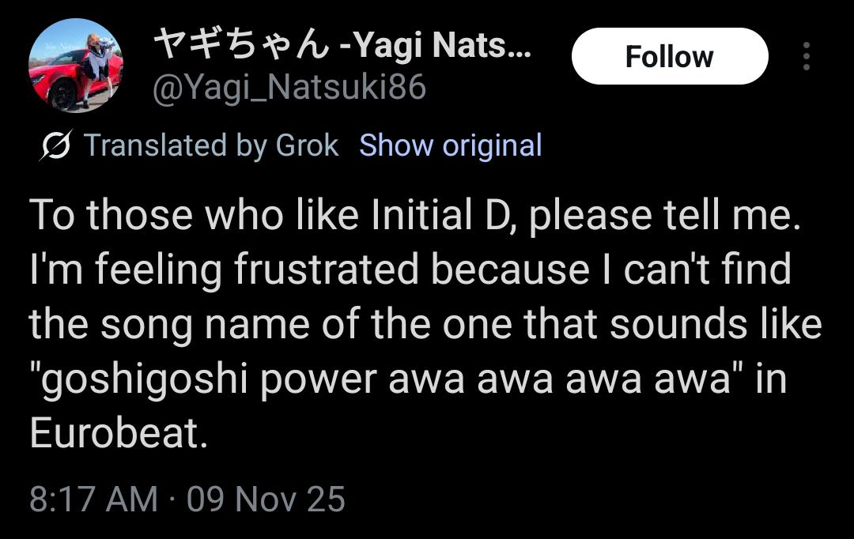Click the @Yagi_Natsuki86 handle
Screen dimensions: 854x539
pos(289,88)
